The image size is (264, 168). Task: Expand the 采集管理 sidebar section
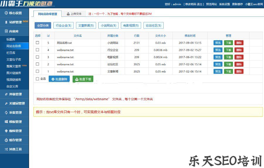pos(14,112)
